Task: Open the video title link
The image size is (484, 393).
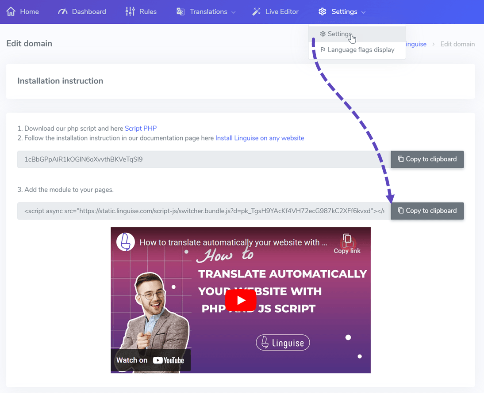Action: 233,242
